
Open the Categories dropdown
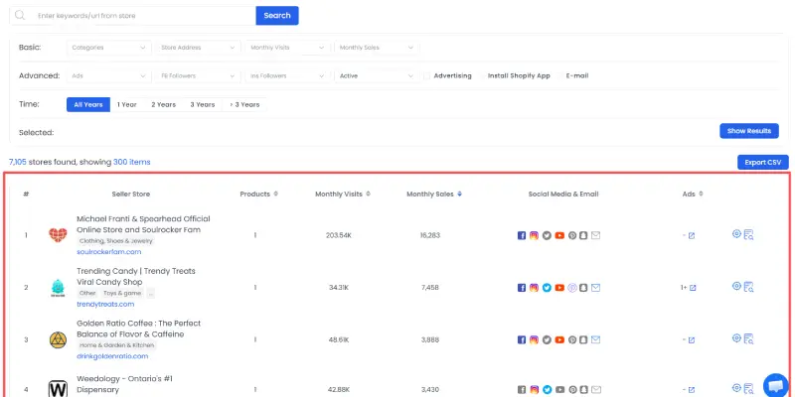tap(108, 48)
